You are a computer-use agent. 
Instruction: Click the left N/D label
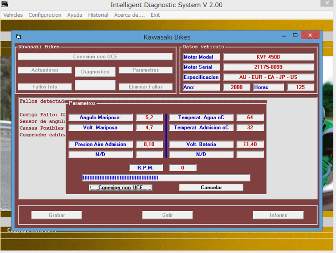100,154
